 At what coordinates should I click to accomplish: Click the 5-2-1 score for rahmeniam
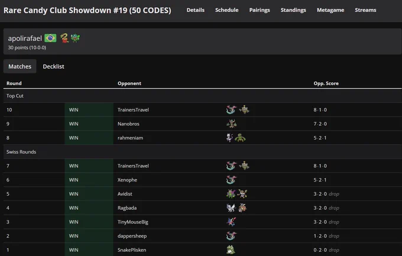[x=320, y=138]
